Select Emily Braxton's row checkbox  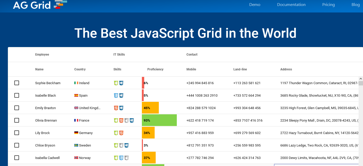[17, 108]
